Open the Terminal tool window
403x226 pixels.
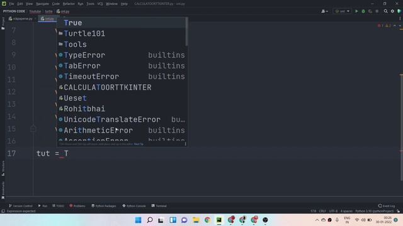click(159, 206)
